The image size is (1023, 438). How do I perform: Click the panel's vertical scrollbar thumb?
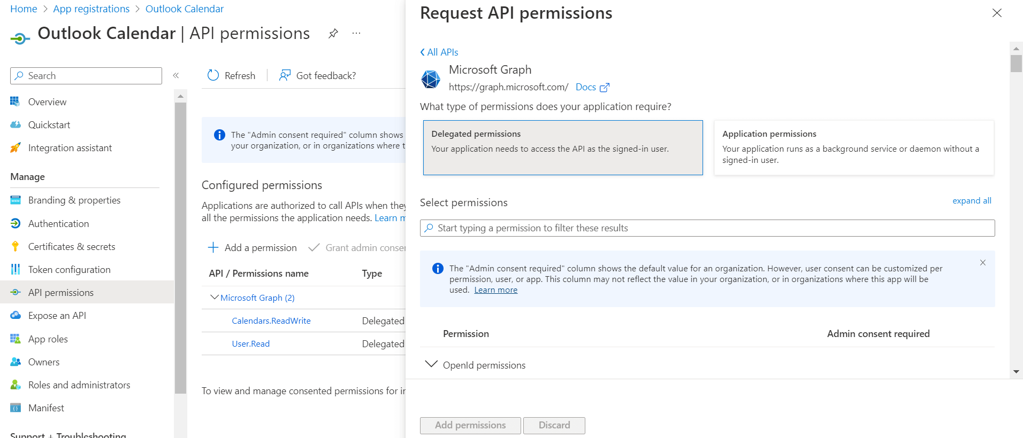point(1016,64)
